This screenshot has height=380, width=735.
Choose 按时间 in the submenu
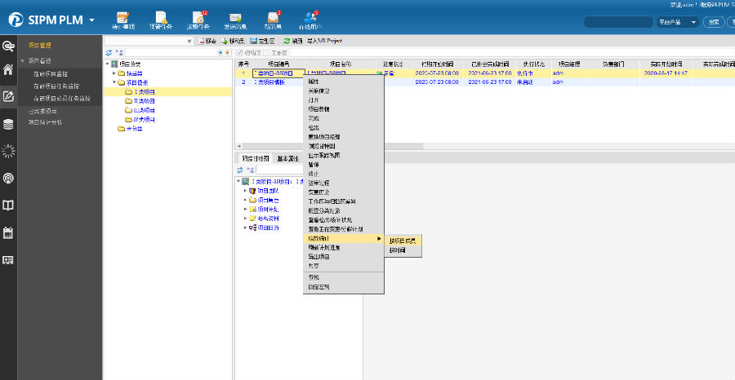398,250
